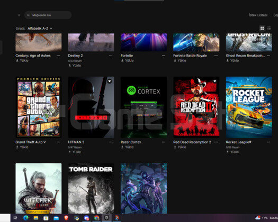The height and width of the screenshot is (222, 278).
Task: Click Yükle under Rocket League
Action: coord(235,152)
